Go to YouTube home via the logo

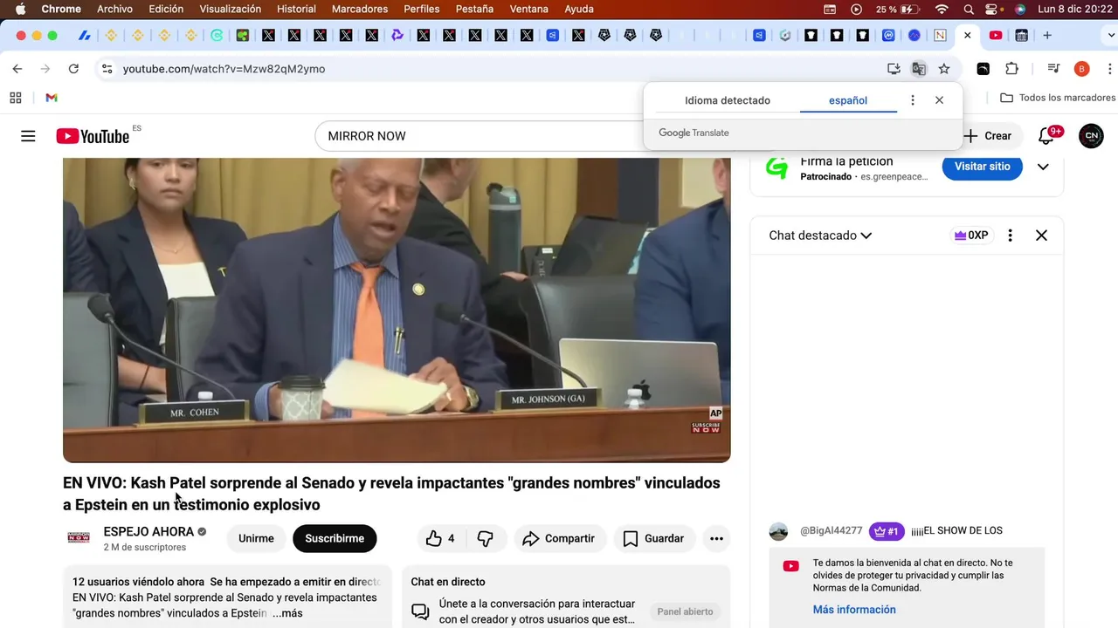(93, 136)
